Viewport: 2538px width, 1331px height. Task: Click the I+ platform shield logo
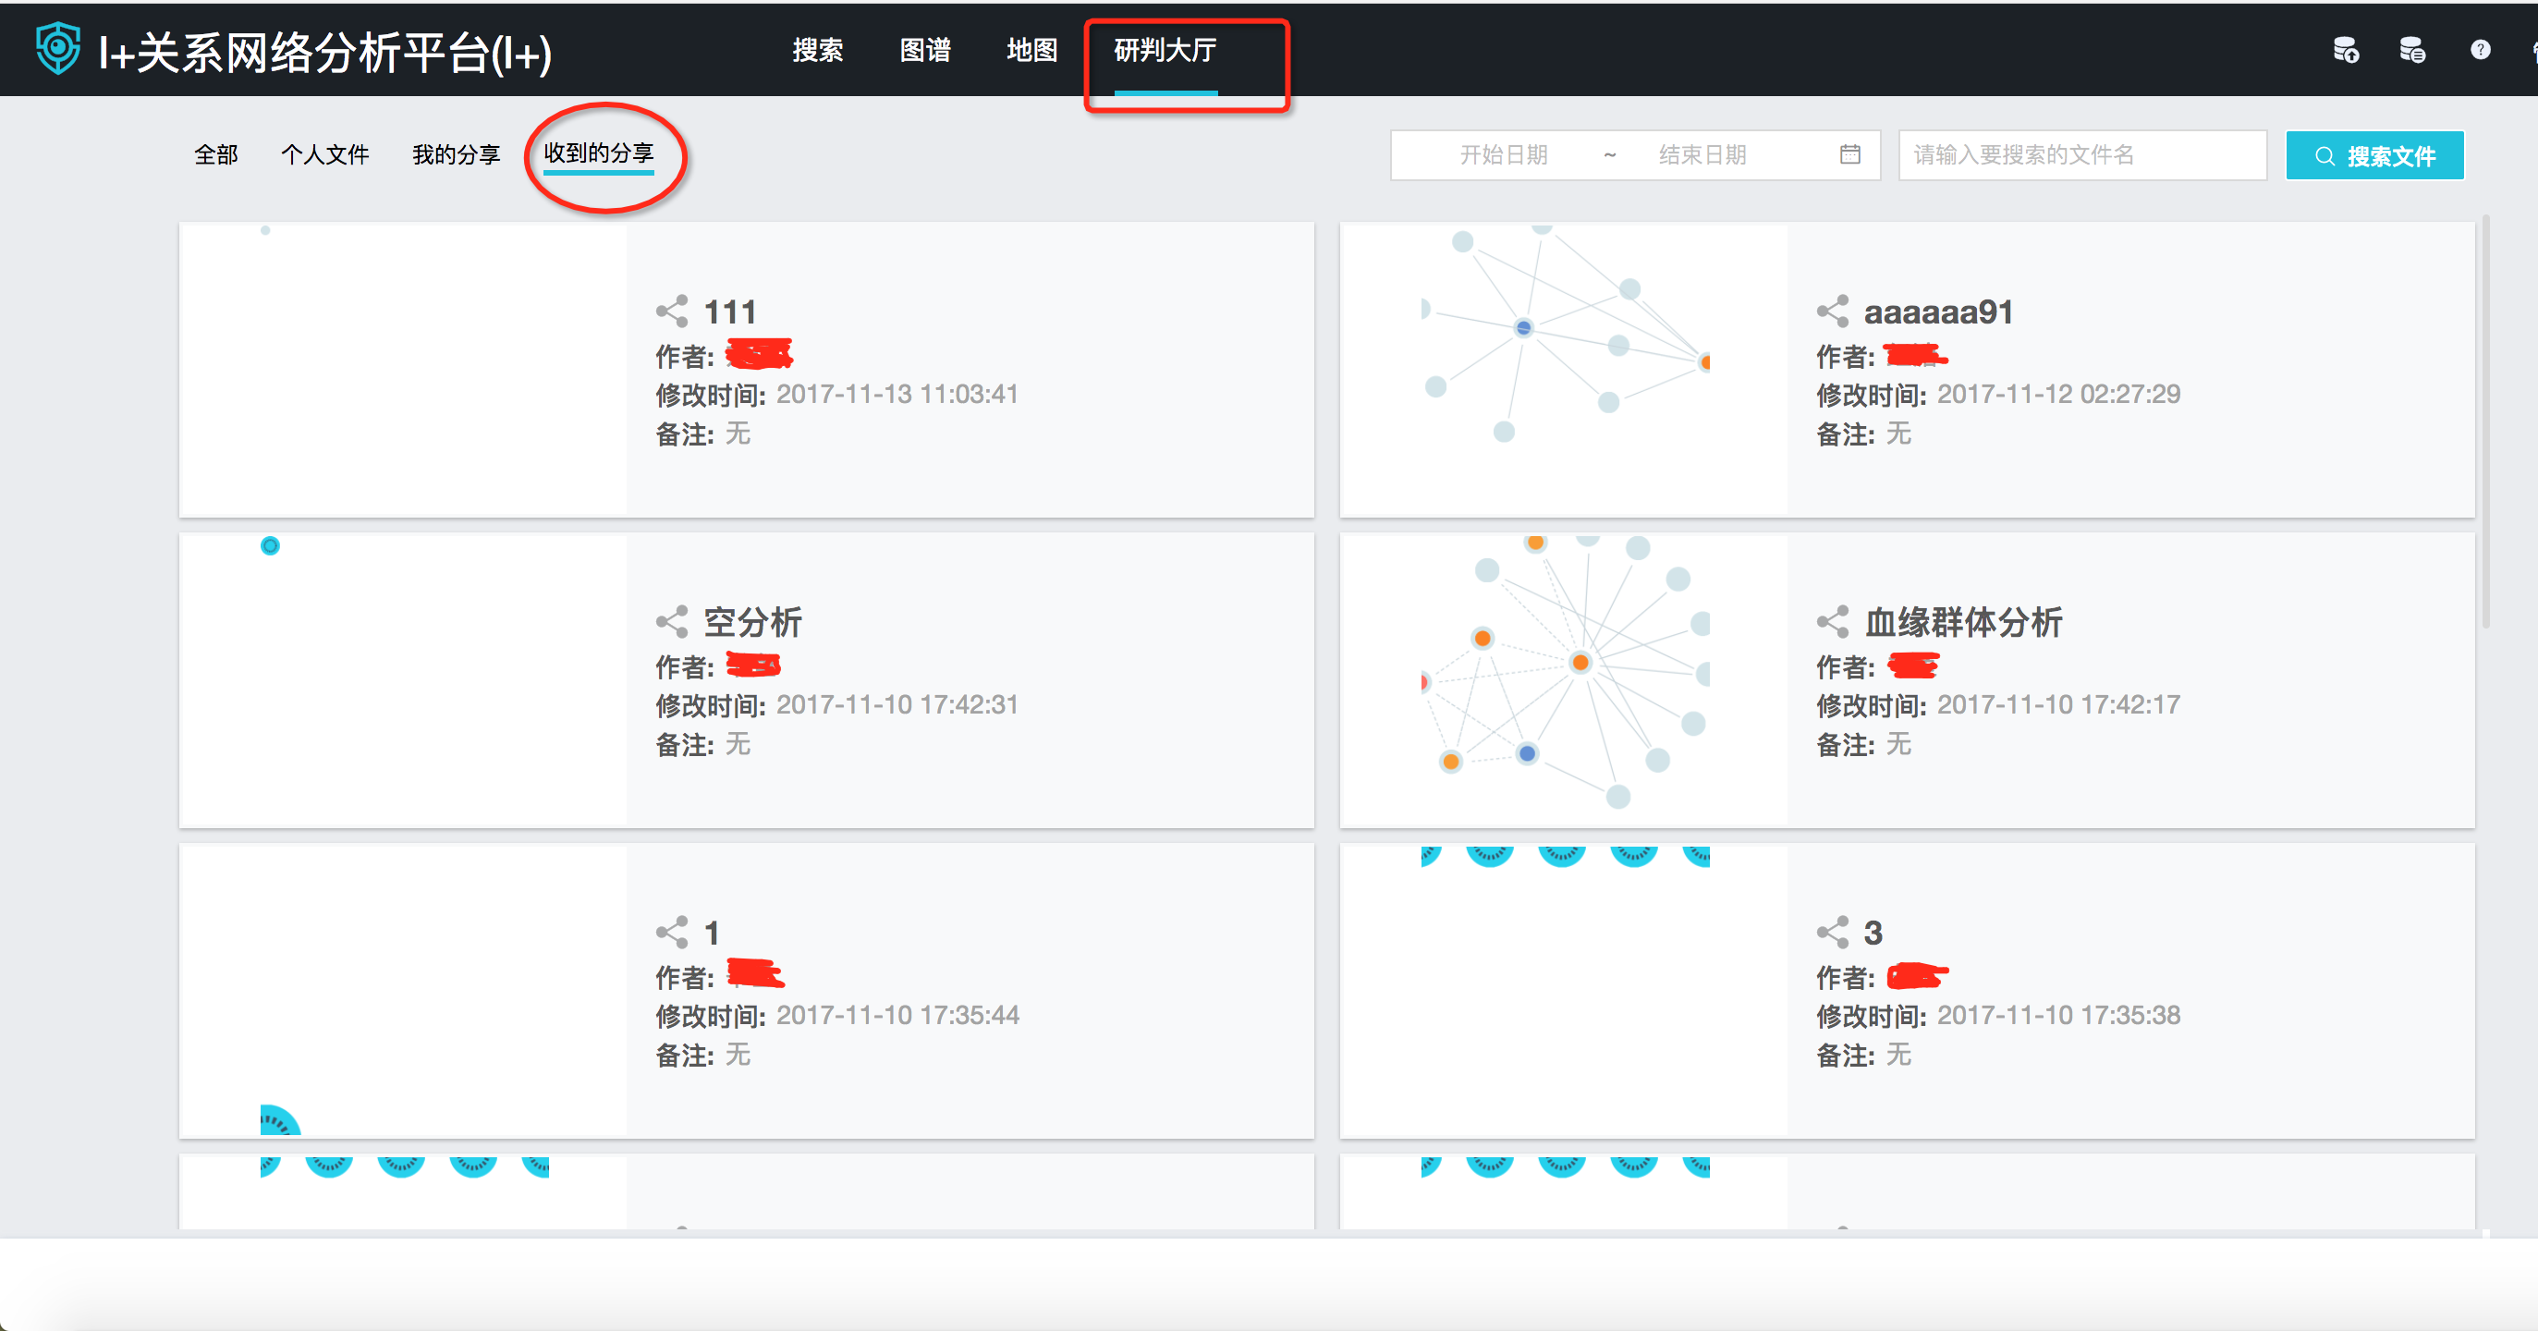coord(58,48)
